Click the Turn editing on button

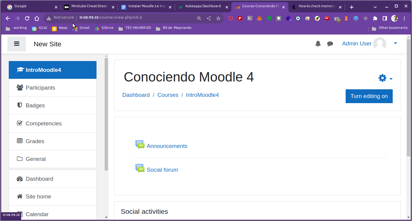tap(369, 96)
